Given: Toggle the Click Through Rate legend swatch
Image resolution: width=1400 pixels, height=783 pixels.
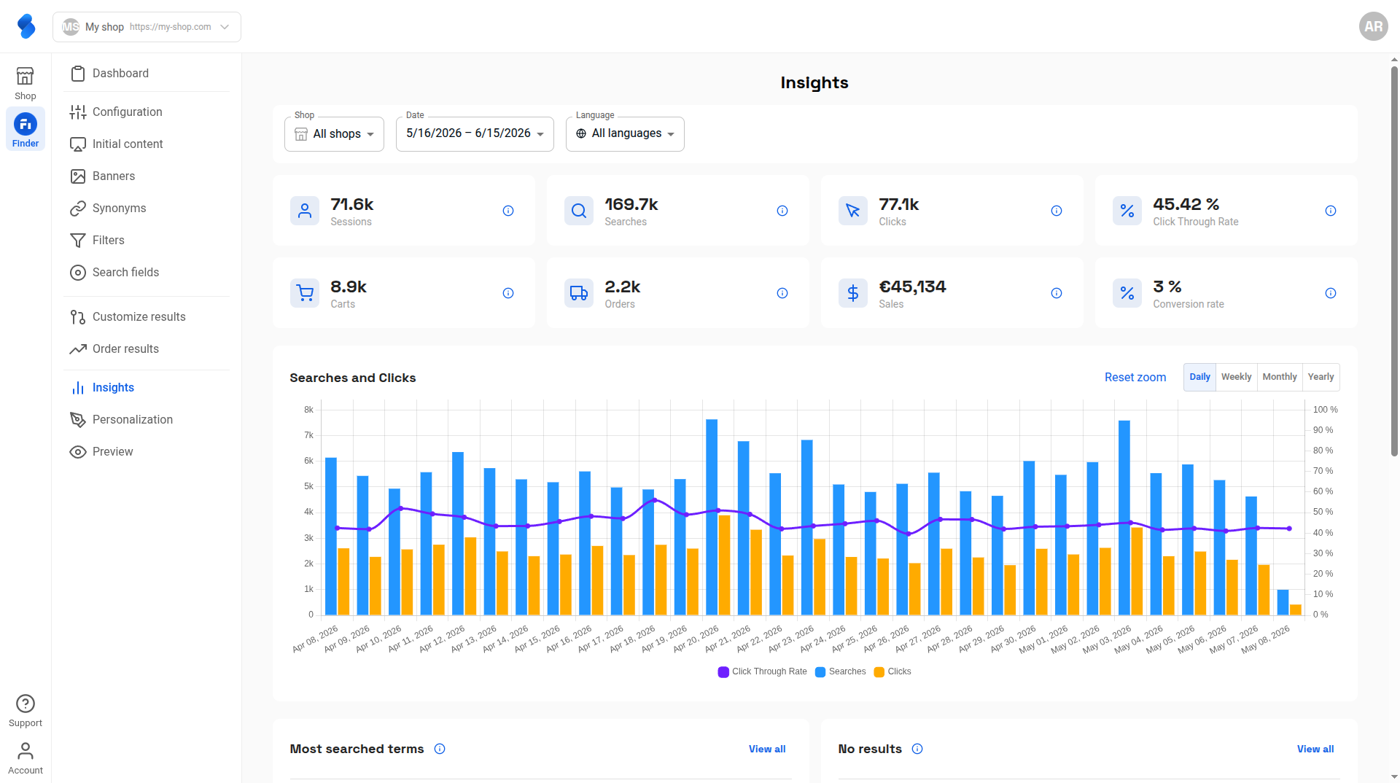Looking at the screenshot, I should [x=723, y=672].
